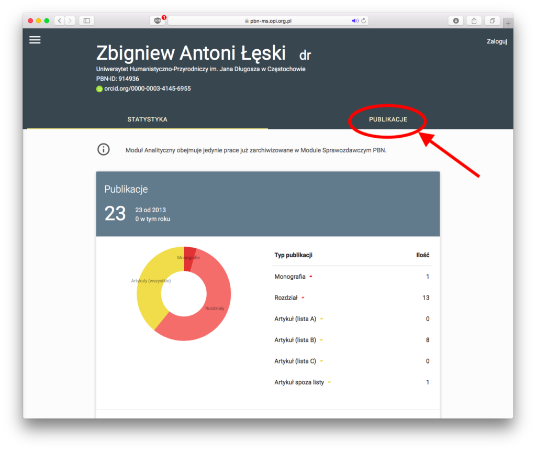Click the Rozdział count value 13
The width and height of the screenshot is (536, 451).
(426, 298)
